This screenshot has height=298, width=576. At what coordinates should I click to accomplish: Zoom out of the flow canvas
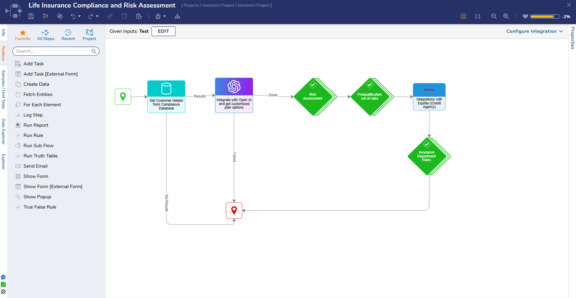[494, 16]
